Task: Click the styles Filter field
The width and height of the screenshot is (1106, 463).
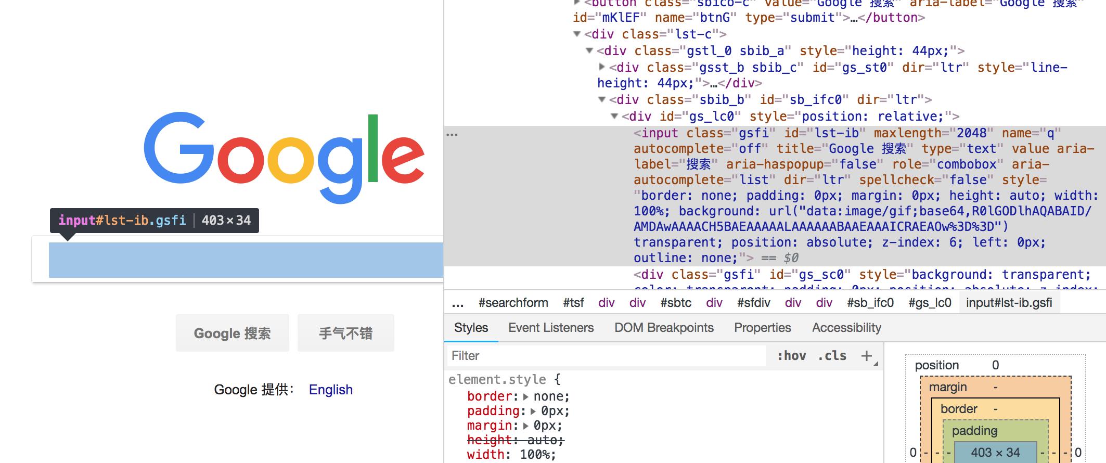Action: click(x=606, y=356)
